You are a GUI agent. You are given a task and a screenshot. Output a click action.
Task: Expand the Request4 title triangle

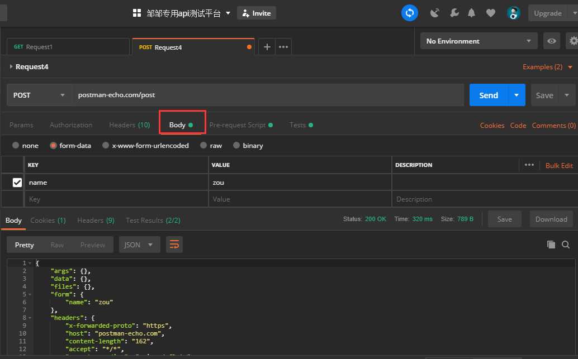[x=11, y=66]
